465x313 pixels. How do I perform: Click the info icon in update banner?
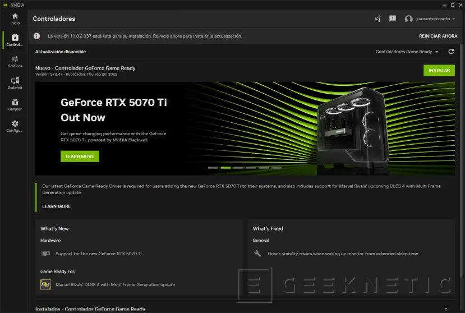36,36
